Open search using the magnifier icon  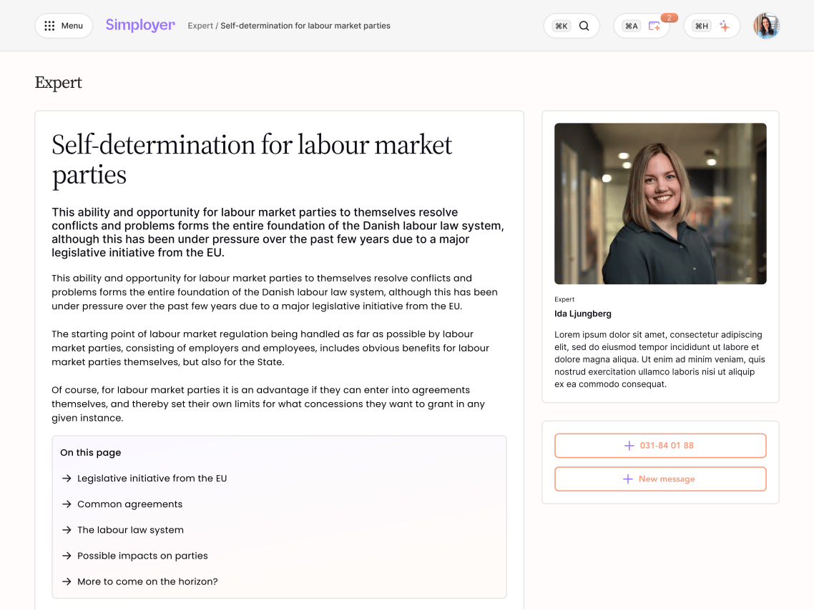coord(584,25)
